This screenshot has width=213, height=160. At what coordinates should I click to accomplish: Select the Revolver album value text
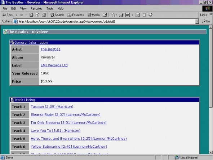point(48,57)
